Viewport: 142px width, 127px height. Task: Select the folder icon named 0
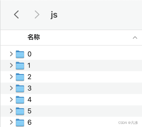pos(20,54)
